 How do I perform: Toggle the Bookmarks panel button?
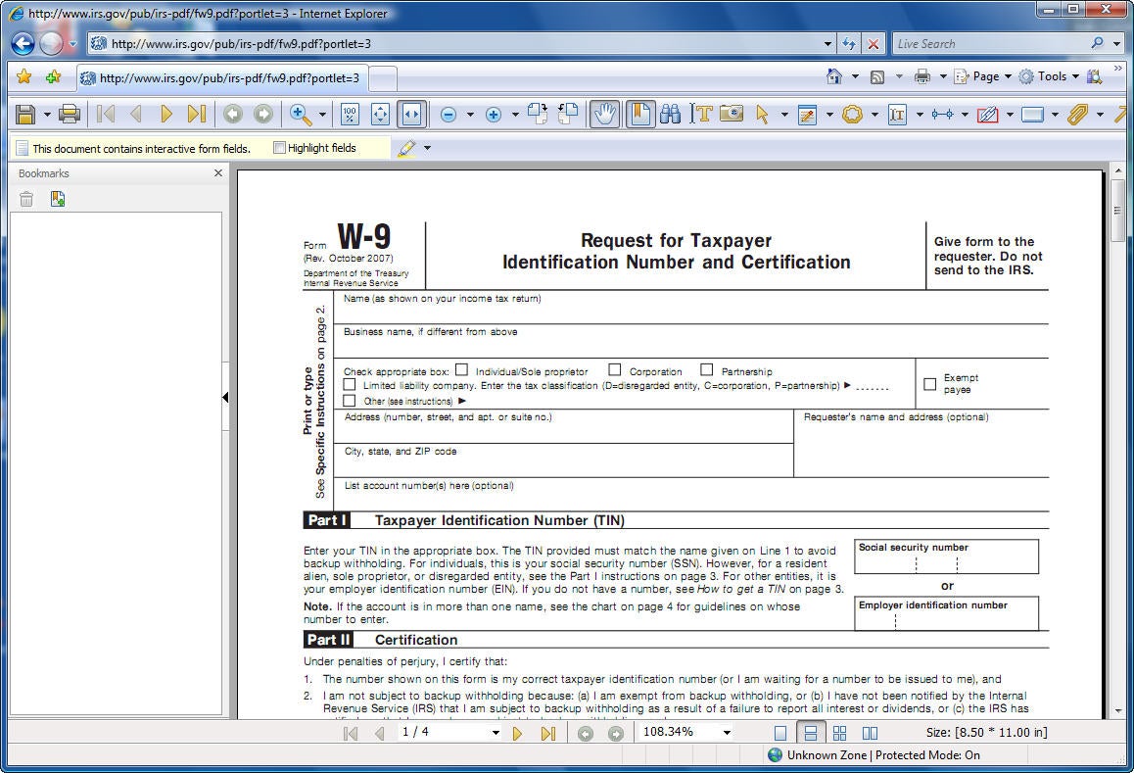pos(640,115)
